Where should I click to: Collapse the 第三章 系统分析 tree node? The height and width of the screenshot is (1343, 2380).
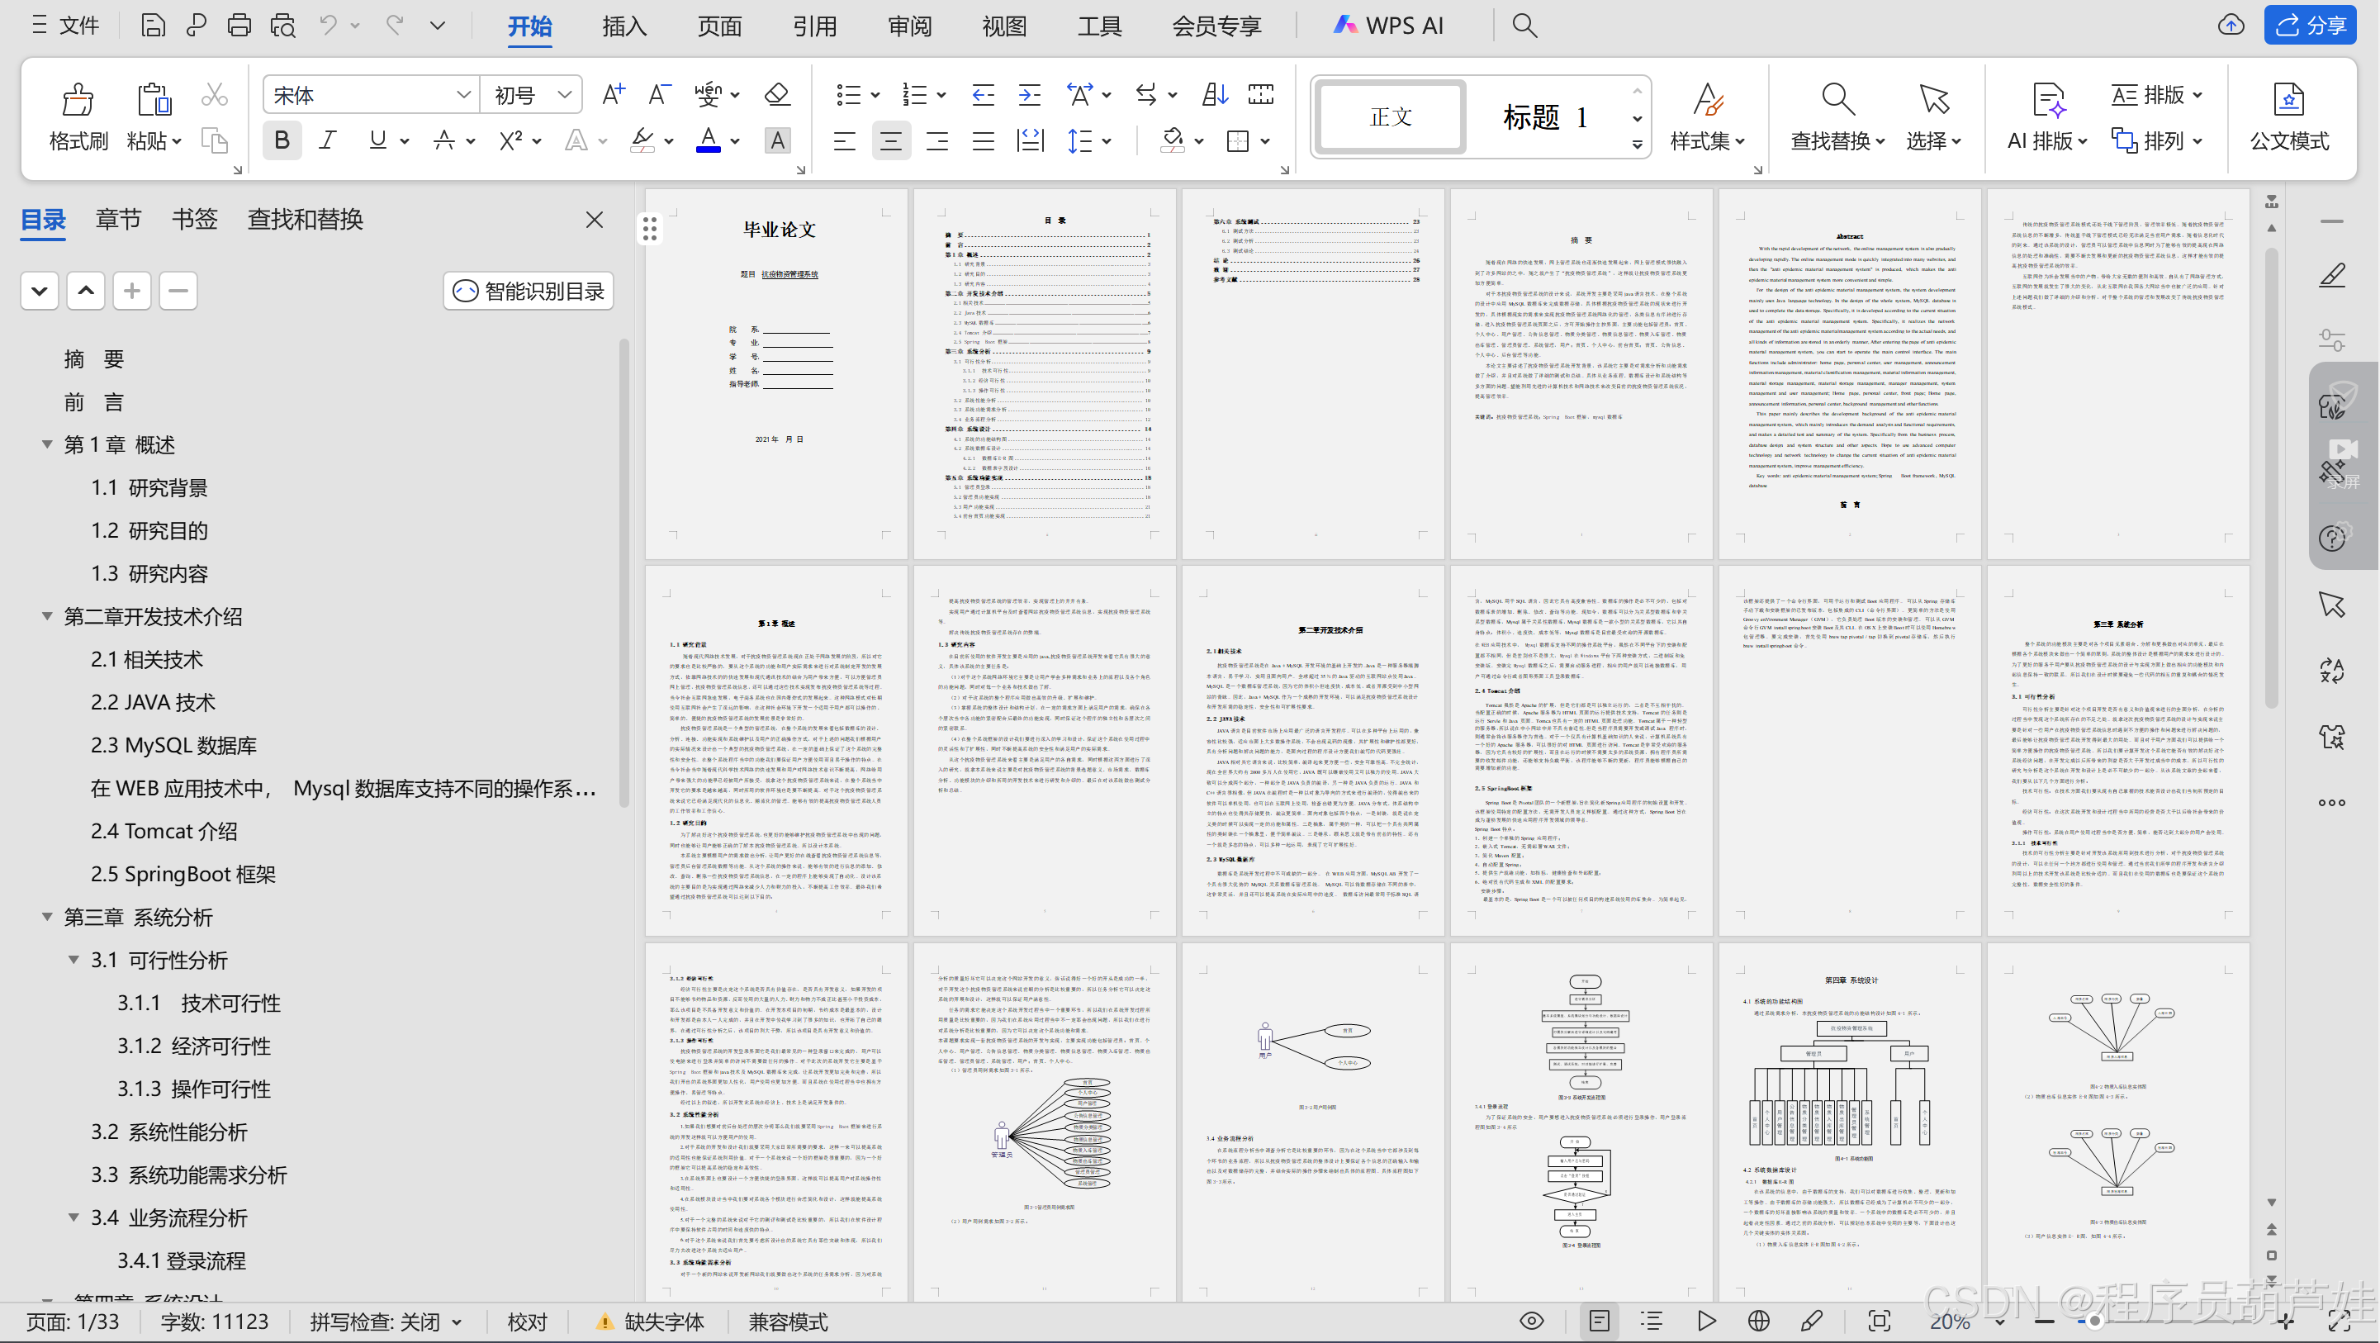47,916
